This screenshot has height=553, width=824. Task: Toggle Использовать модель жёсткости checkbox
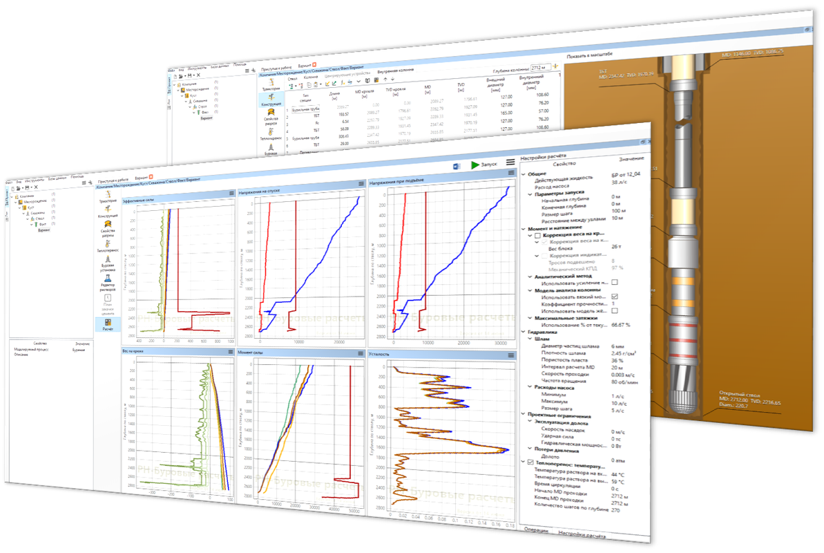[614, 310]
